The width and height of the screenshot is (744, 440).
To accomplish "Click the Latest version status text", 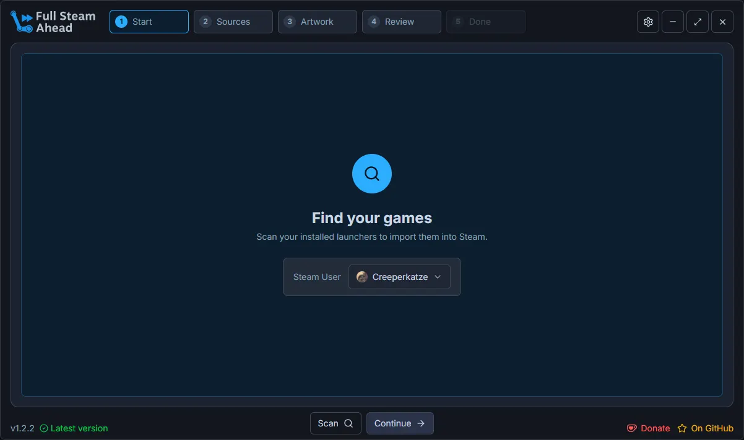I will pyautogui.click(x=79, y=428).
